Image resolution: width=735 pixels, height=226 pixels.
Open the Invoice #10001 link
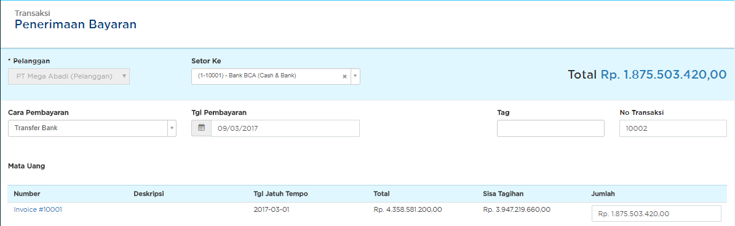pyautogui.click(x=38, y=209)
